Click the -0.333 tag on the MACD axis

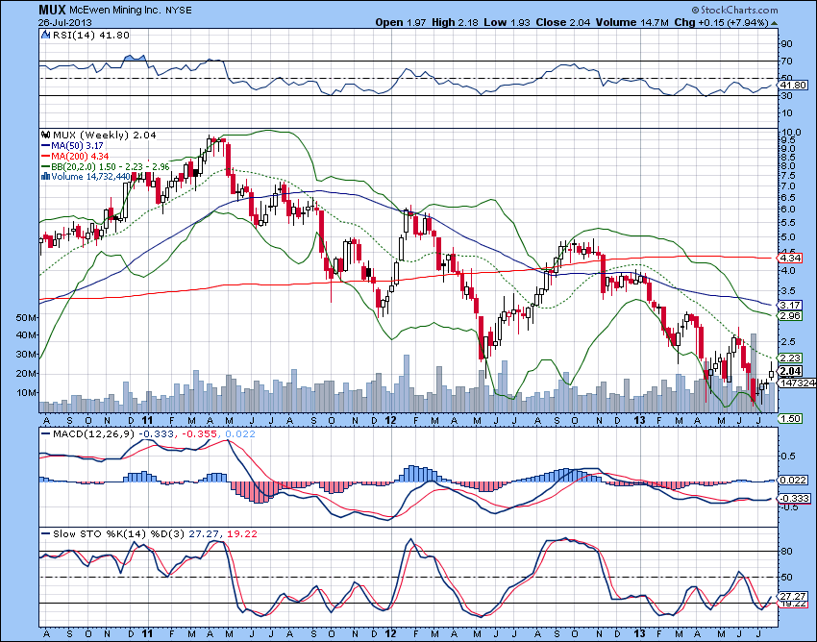[x=794, y=499]
